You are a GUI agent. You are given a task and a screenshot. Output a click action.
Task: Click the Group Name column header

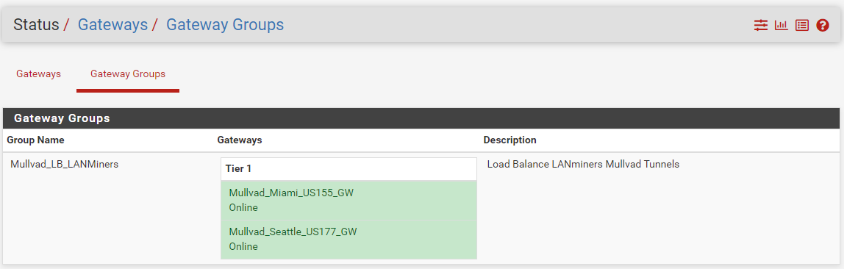(35, 140)
